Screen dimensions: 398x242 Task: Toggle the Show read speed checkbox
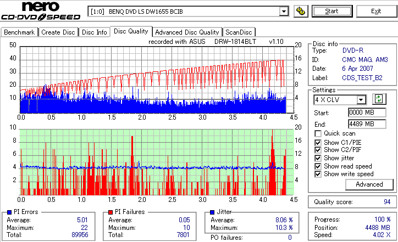[x=318, y=166]
